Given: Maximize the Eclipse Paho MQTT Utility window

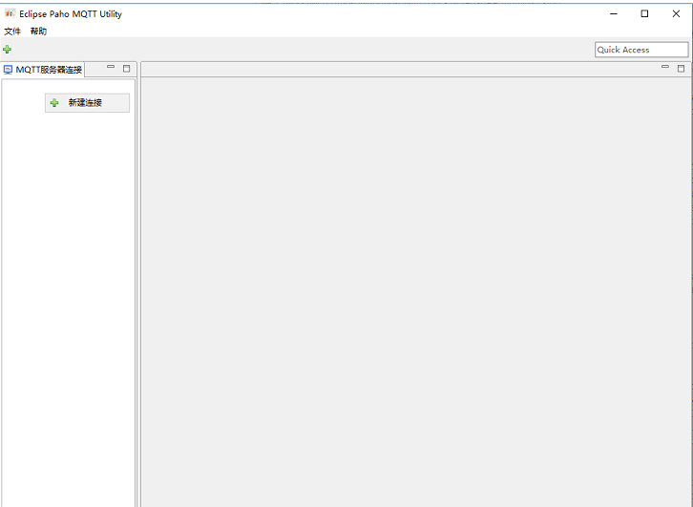Looking at the screenshot, I should click(x=644, y=13).
